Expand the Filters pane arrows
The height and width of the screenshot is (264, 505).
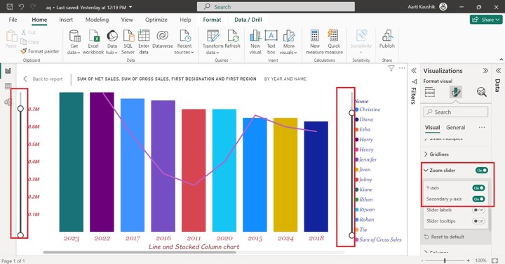click(x=414, y=71)
